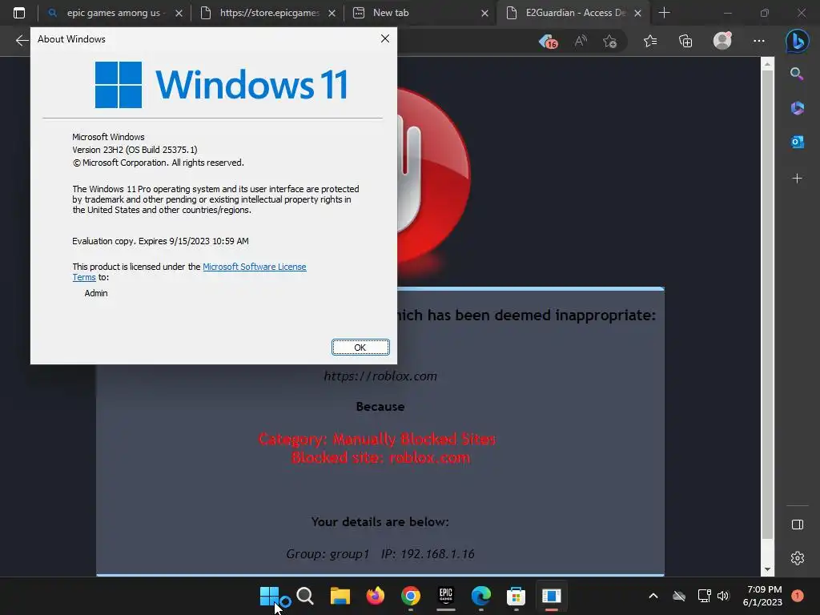Image resolution: width=820 pixels, height=615 pixels.
Task: Switch to the New tab tab
Action: [391, 13]
